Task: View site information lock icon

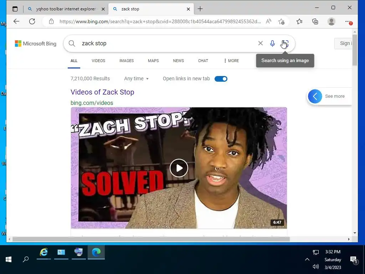Action: pyautogui.click(x=51, y=22)
